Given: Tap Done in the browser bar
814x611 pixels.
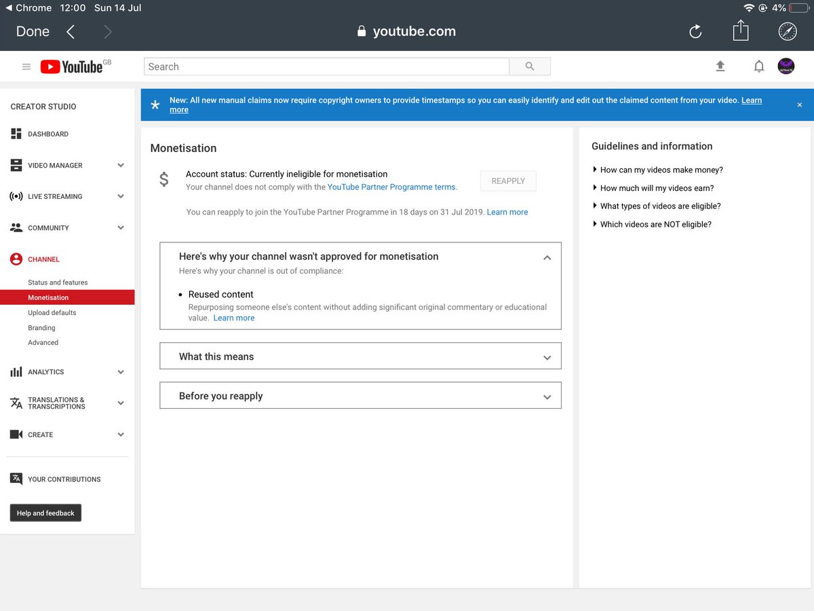Looking at the screenshot, I should [33, 31].
